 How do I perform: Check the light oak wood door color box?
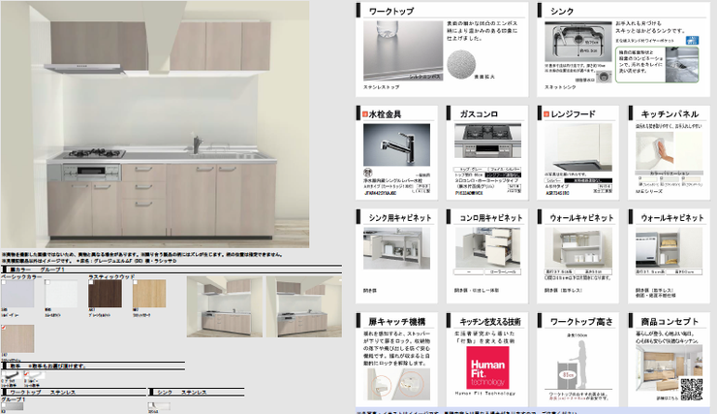click(136, 282)
